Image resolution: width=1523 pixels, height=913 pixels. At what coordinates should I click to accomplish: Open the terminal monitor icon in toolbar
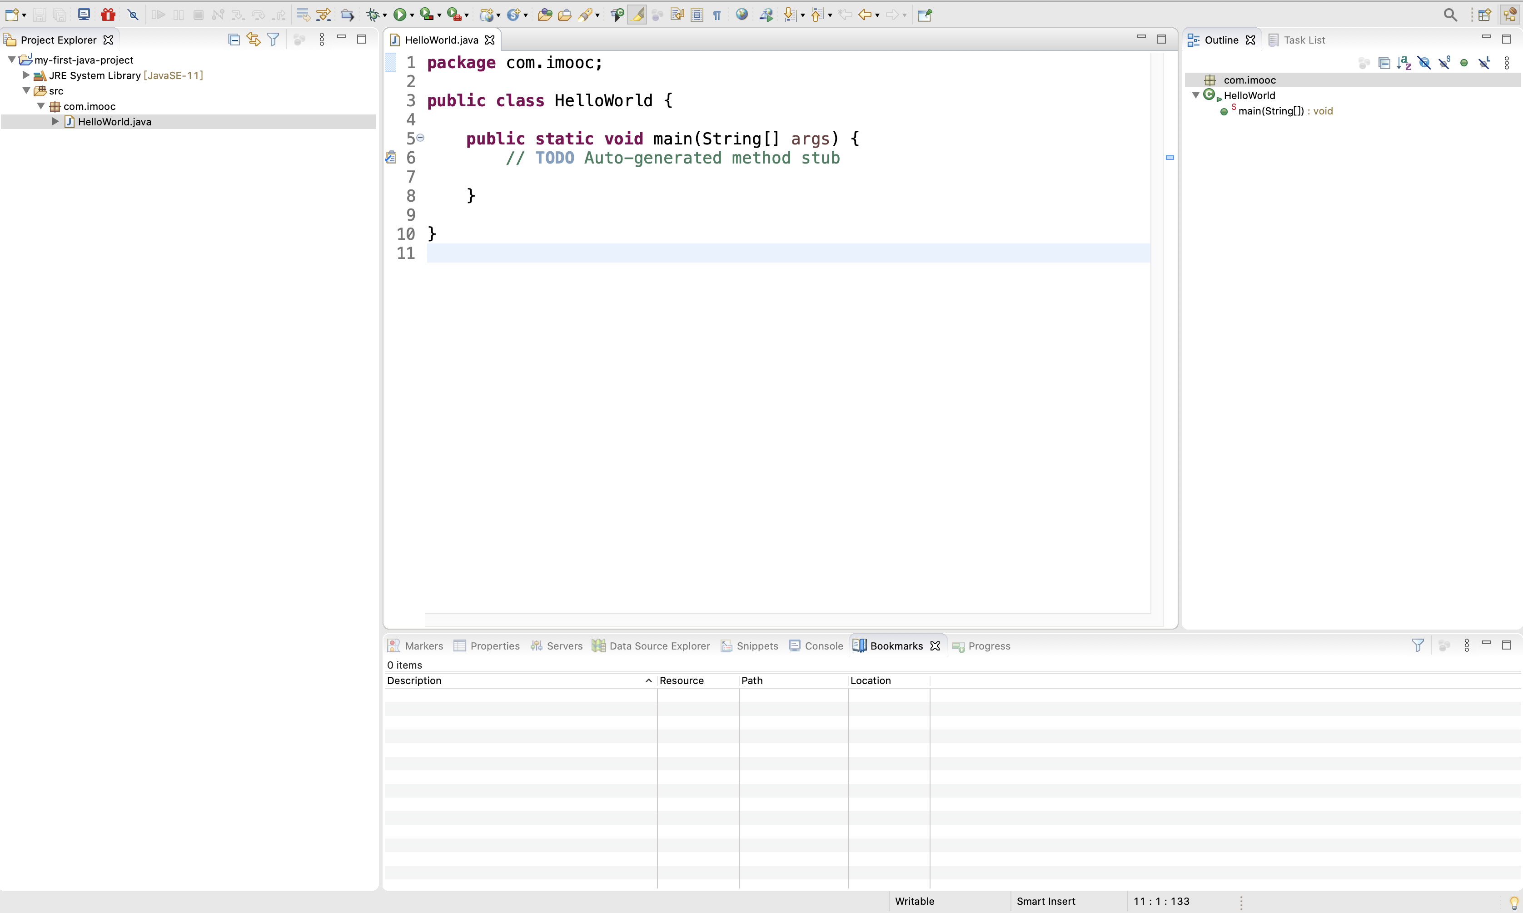point(84,14)
